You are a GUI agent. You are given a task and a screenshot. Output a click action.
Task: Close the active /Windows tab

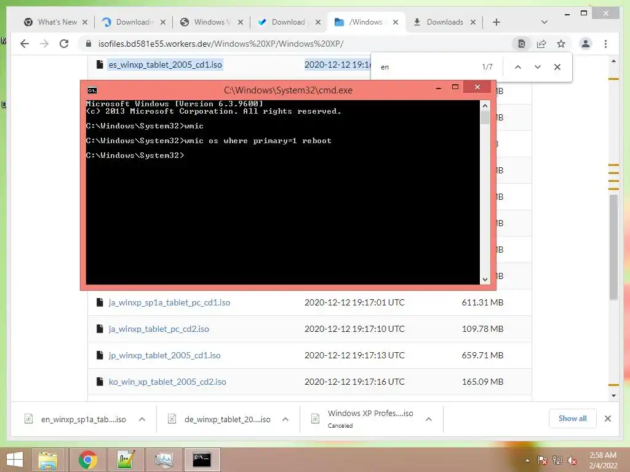[396, 22]
